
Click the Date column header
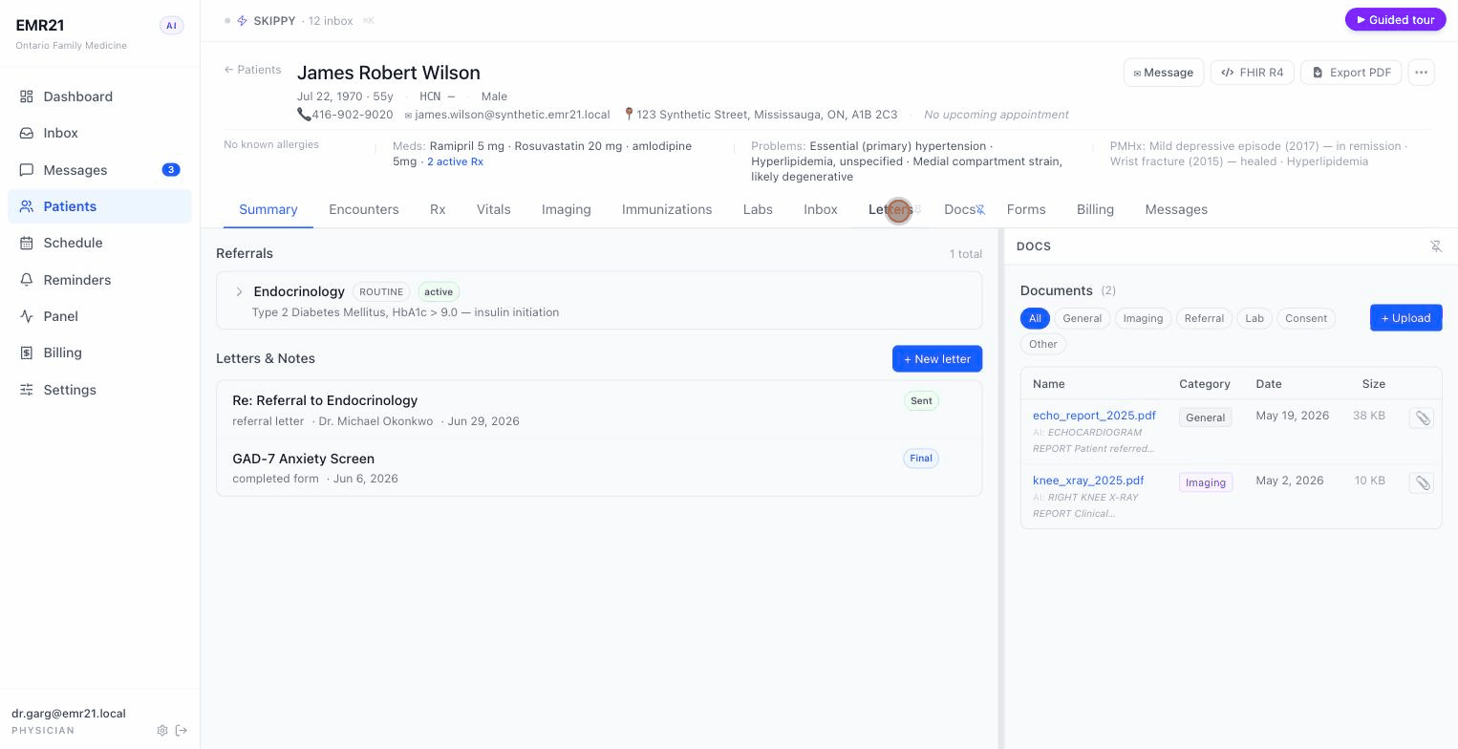pyautogui.click(x=1269, y=384)
